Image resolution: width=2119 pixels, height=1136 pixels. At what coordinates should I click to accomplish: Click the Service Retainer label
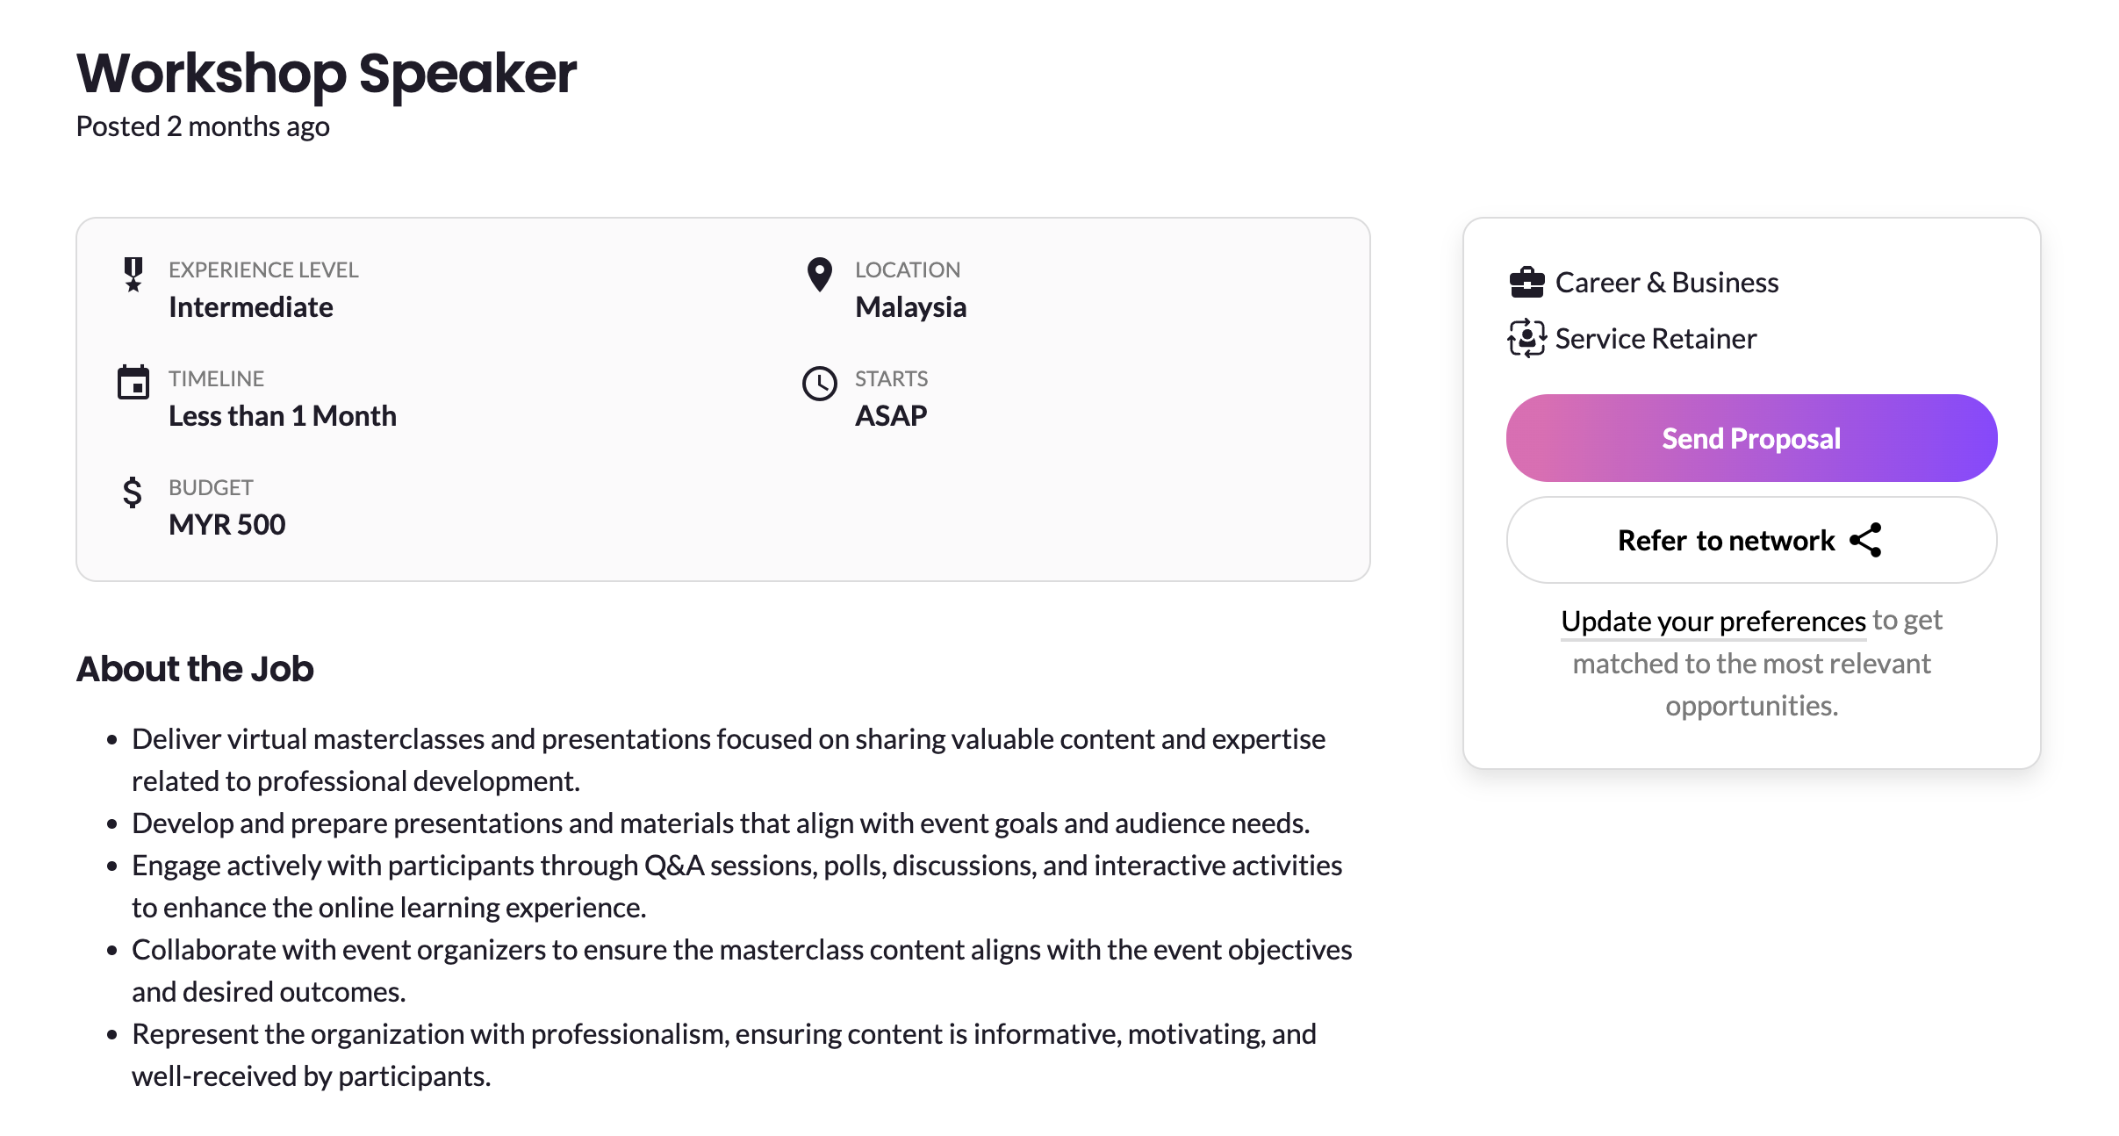[x=1655, y=339]
